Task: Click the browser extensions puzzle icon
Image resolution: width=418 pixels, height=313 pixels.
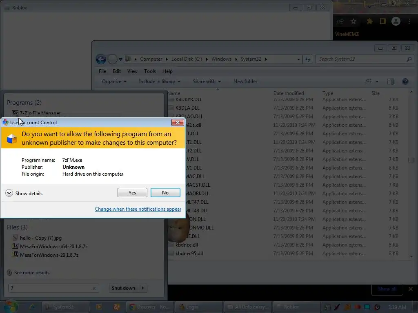Action: pos(369,21)
